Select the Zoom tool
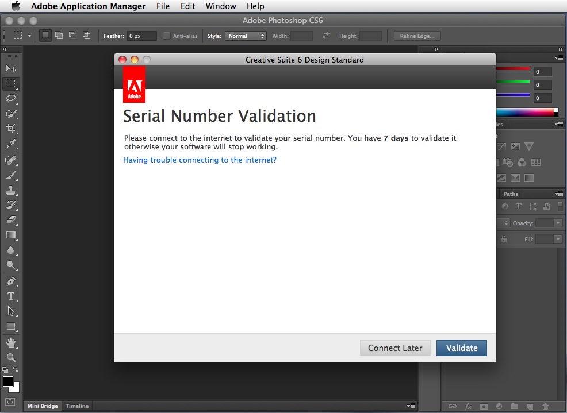The height and width of the screenshot is (413, 567). pyautogui.click(x=10, y=357)
